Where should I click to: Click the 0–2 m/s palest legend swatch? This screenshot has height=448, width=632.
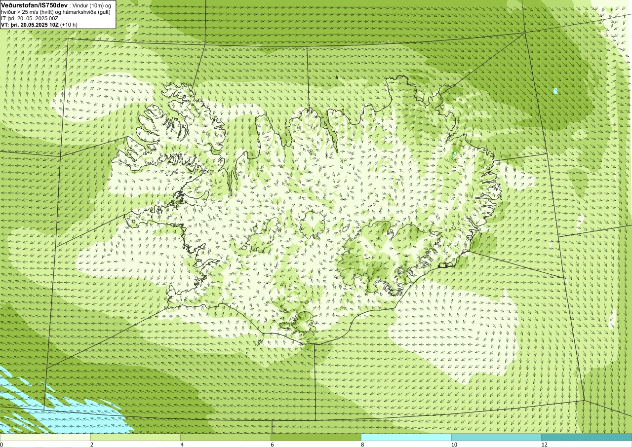tap(45, 437)
